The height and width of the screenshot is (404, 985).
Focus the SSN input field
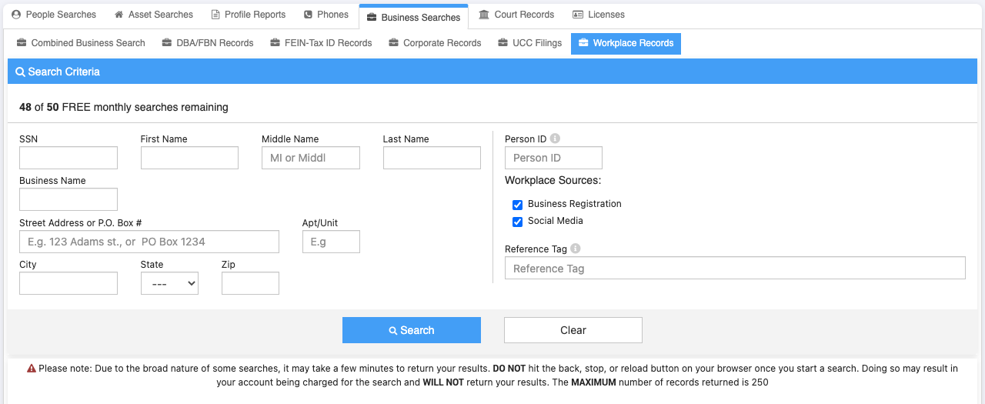(x=68, y=158)
